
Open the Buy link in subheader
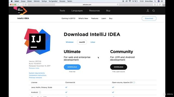tap(111, 18)
